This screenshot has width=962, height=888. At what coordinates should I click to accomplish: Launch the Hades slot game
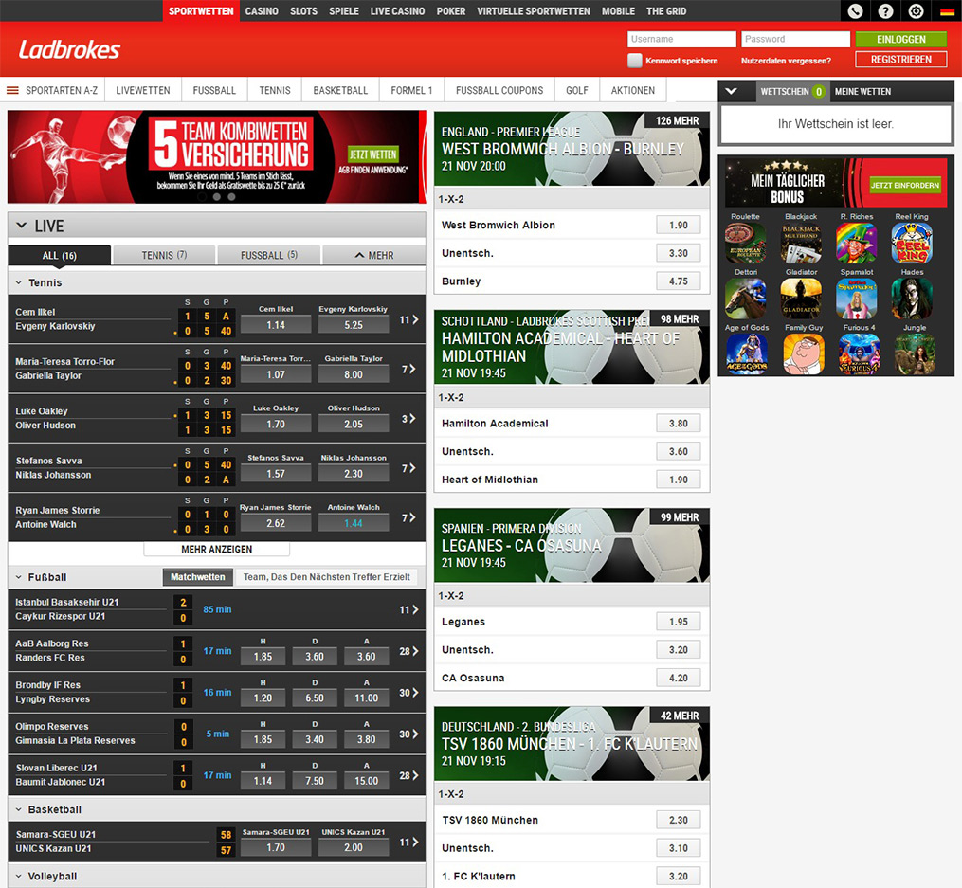click(x=912, y=299)
